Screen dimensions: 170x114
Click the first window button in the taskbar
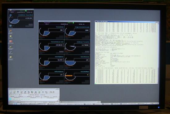tap(25, 104)
